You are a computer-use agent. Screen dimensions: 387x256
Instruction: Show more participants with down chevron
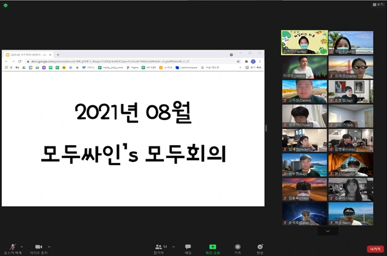tap(327, 231)
